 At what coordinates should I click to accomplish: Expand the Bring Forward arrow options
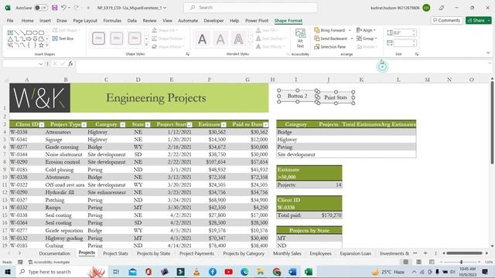[x=350, y=30]
